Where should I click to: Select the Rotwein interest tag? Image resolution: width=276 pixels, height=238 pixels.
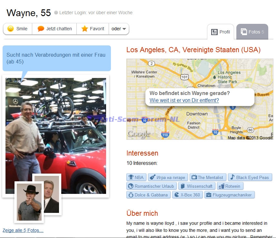(x=230, y=186)
